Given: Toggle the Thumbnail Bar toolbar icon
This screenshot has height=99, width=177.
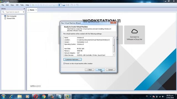Looking at the screenshot, I should (x=64, y=5).
